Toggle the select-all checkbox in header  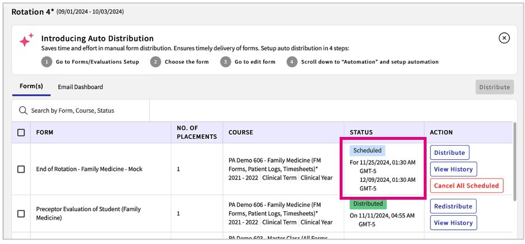point(21,132)
